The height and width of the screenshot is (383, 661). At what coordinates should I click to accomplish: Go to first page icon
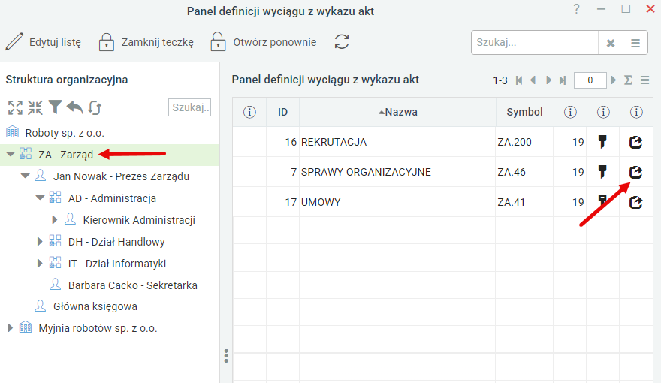(x=519, y=80)
